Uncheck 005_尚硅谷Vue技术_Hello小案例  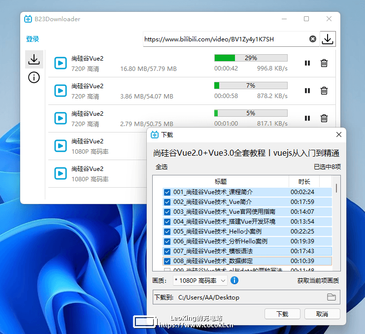[x=167, y=232]
